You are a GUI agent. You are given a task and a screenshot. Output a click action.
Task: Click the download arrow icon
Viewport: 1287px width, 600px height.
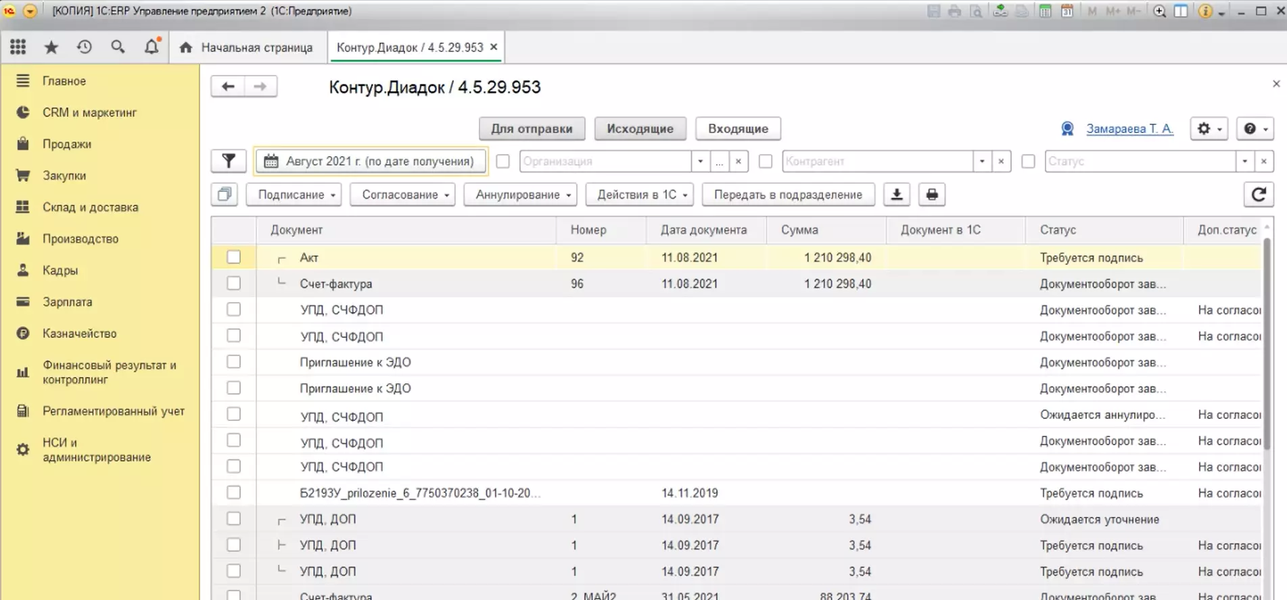coord(897,195)
